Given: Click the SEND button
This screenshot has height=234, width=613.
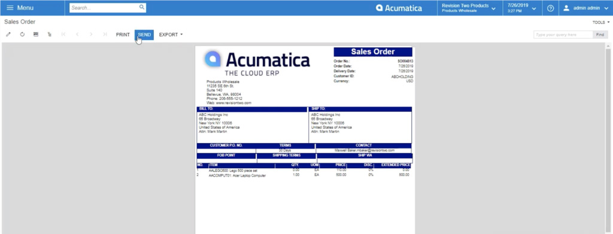Looking at the screenshot, I should (x=144, y=35).
